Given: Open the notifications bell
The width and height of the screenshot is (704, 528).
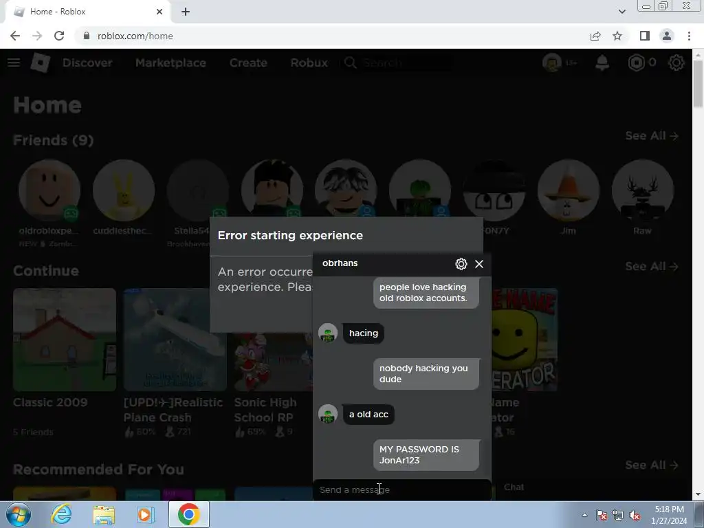Looking at the screenshot, I should coord(602,63).
